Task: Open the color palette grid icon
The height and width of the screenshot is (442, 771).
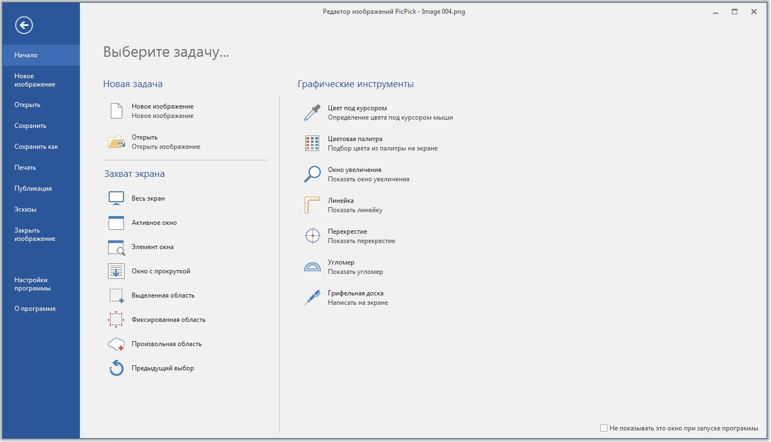Action: (312, 143)
